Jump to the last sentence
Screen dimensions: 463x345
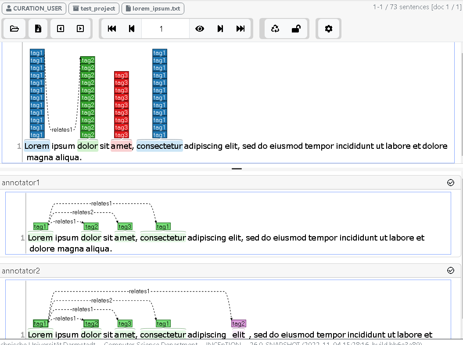[240, 29]
